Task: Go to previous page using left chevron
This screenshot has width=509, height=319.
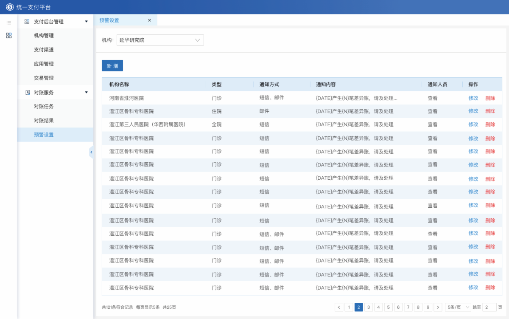Action: point(339,307)
